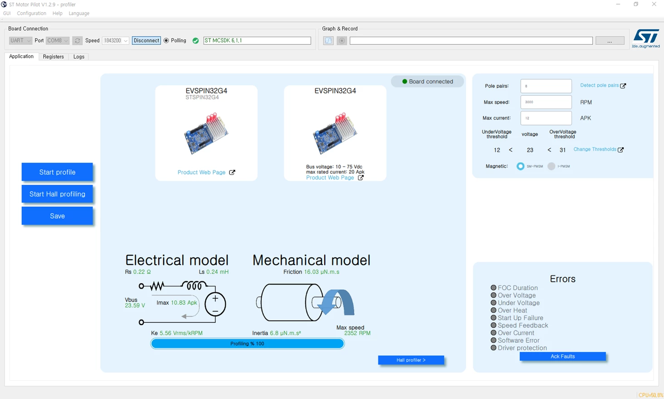Click the ST MCSDK 6.1.1 version field
664x399 pixels.
click(257, 41)
